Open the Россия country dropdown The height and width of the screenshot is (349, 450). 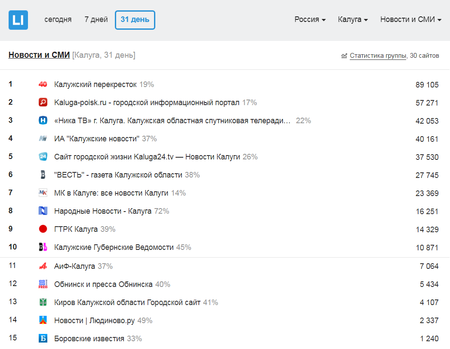(310, 20)
